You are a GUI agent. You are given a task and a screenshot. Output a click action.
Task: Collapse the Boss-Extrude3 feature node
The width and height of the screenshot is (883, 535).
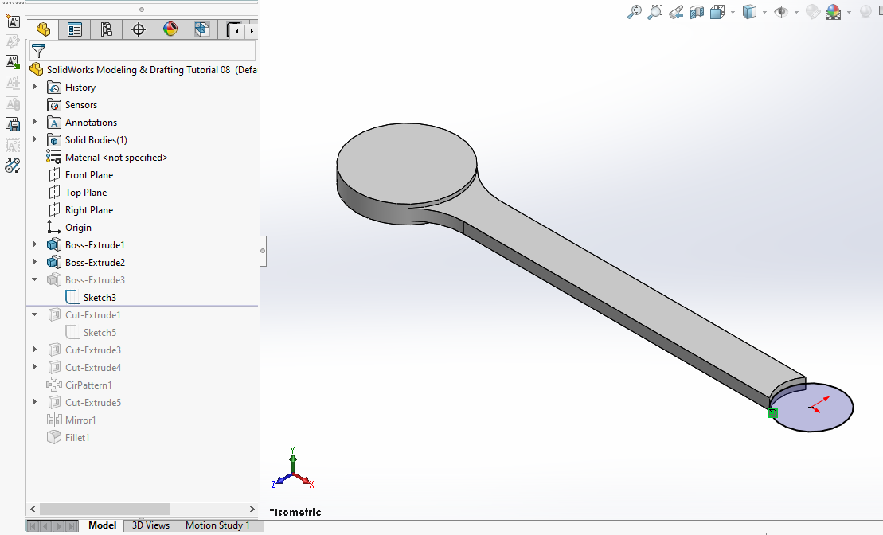click(x=34, y=280)
